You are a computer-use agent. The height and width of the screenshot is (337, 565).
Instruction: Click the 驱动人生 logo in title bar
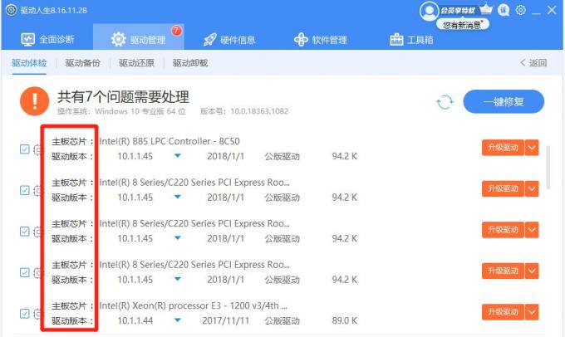coord(11,10)
